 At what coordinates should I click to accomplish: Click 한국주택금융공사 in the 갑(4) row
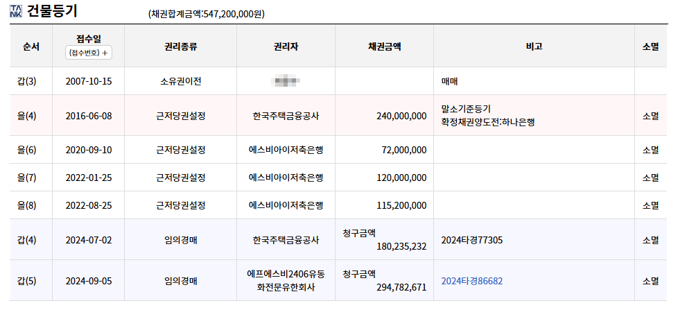point(286,240)
